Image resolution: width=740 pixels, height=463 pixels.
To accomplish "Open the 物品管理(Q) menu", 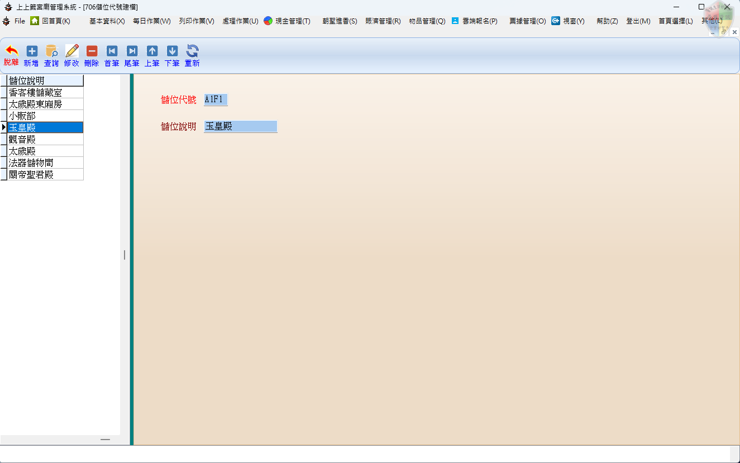I will 427,21.
